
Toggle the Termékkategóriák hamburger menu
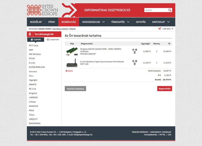tap(30, 34)
